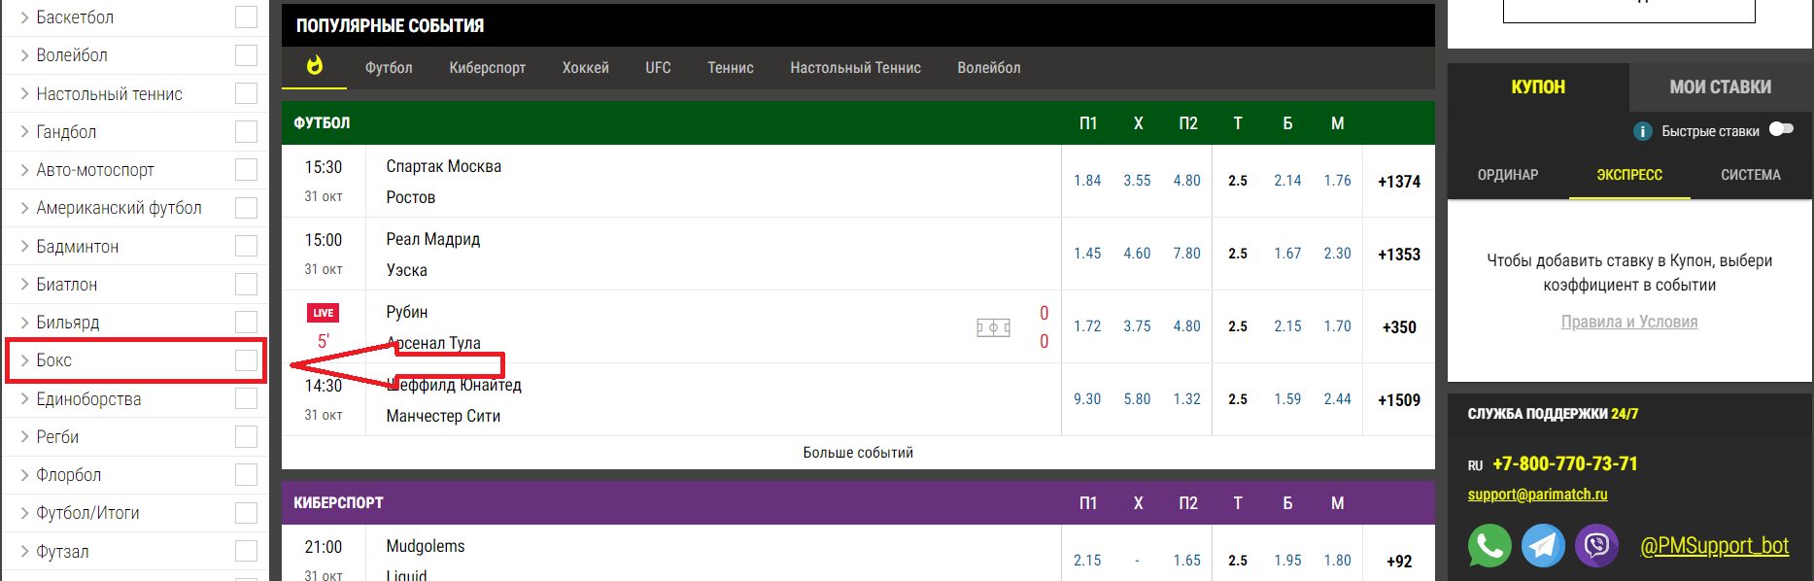Expand the Единоборства category arrow
Viewport: 1814px width, 581px height.
pyautogui.click(x=24, y=399)
